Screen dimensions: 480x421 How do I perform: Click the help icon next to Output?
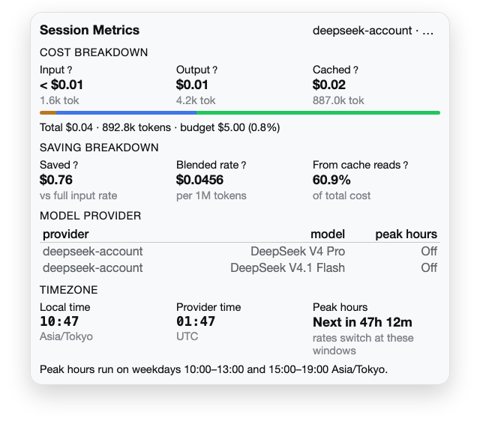click(x=215, y=70)
